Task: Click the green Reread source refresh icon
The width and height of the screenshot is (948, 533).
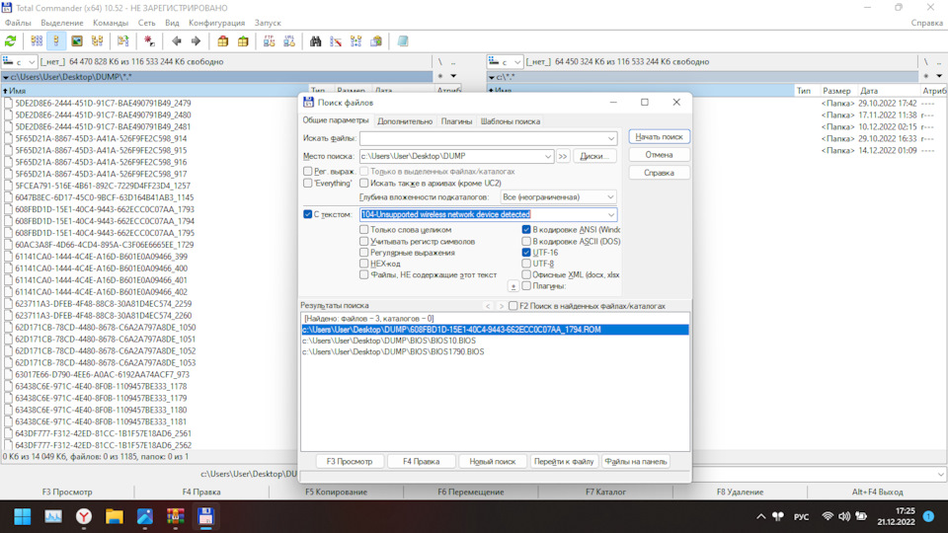Action: [x=10, y=41]
